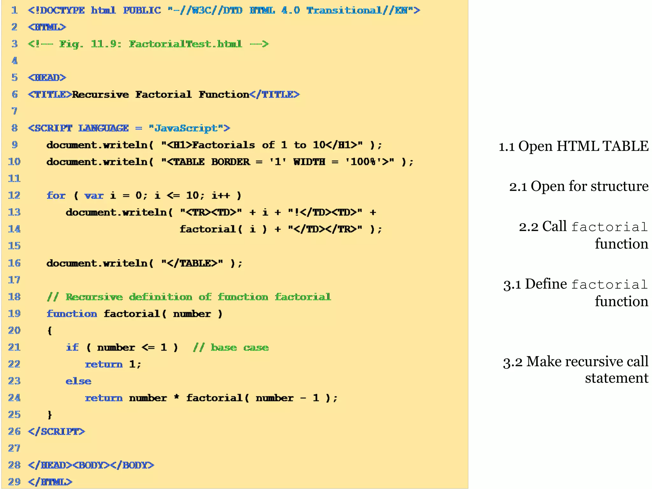The height and width of the screenshot is (489, 652).
Task: Click the title text 'Recursive Factorial Function'
Action: point(161,95)
